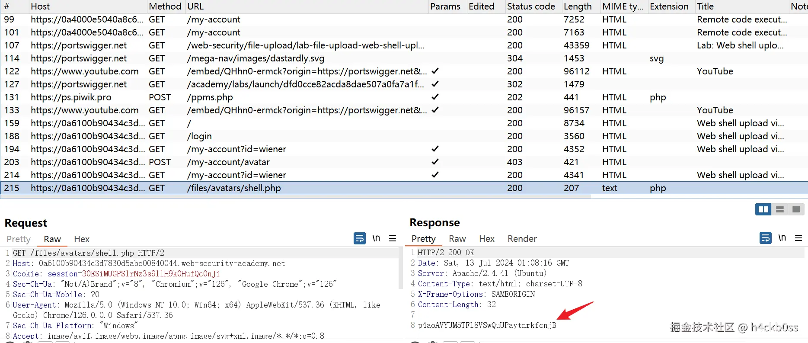Switch to Hex tab in Response pane
The height and width of the screenshot is (343, 808).
[487, 239]
